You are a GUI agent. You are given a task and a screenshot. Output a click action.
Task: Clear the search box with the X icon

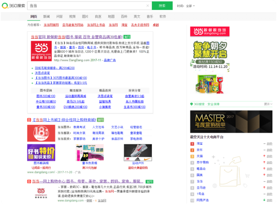coord(148,6)
